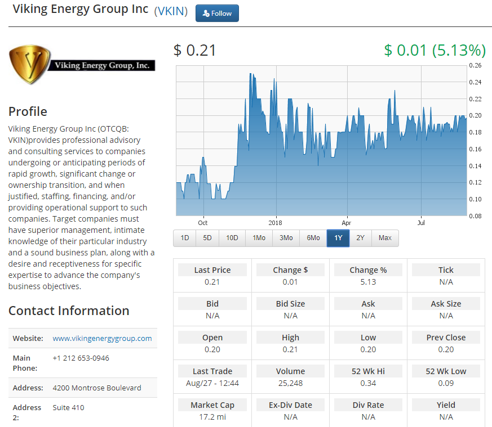Switch chart to 1Mo range
This screenshot has width=492, height=427.
click(x=259, y=238)
